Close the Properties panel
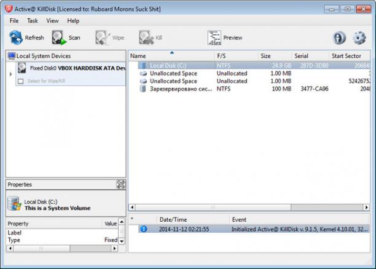The image size is (376, 269). [120, 184]
